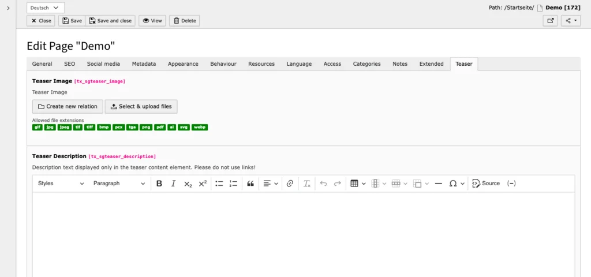Click the Save button
This screenshot has height=277, width=591.
point(72,21)
